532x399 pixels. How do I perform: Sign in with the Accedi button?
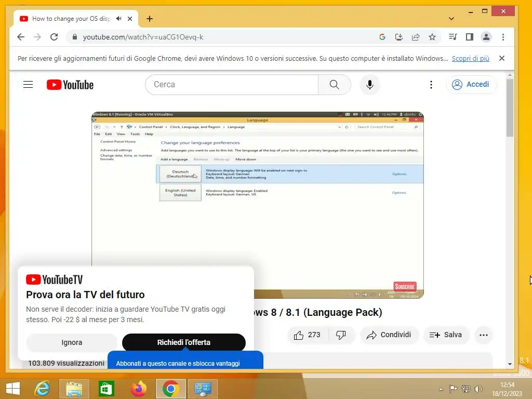coord(471,85)
